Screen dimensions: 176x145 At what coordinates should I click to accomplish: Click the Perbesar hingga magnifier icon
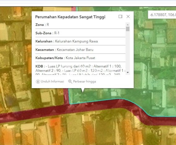[70, 81]
